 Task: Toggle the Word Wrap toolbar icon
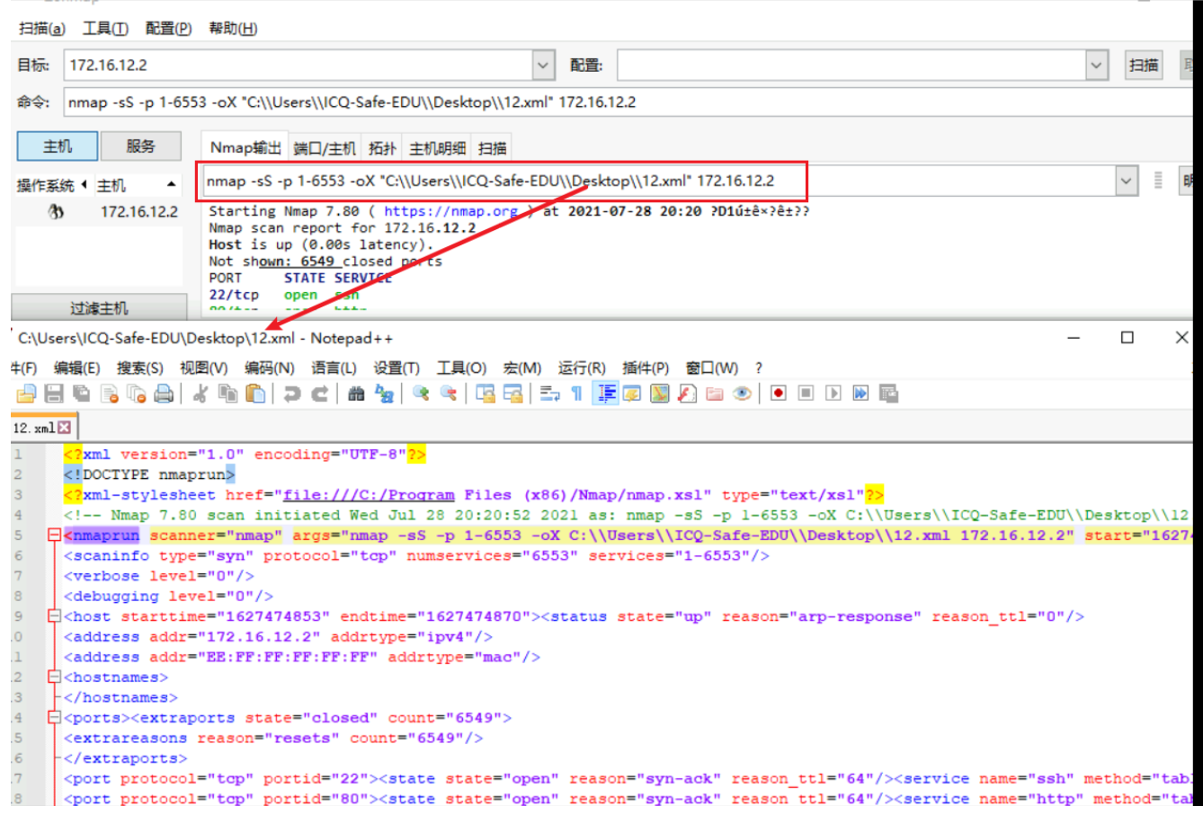pyautogui.click(x=549, y=394)
